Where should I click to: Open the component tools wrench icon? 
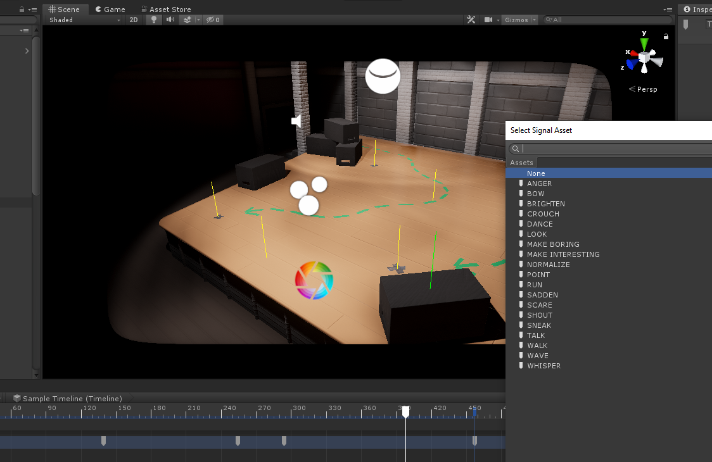pos(471,20)
